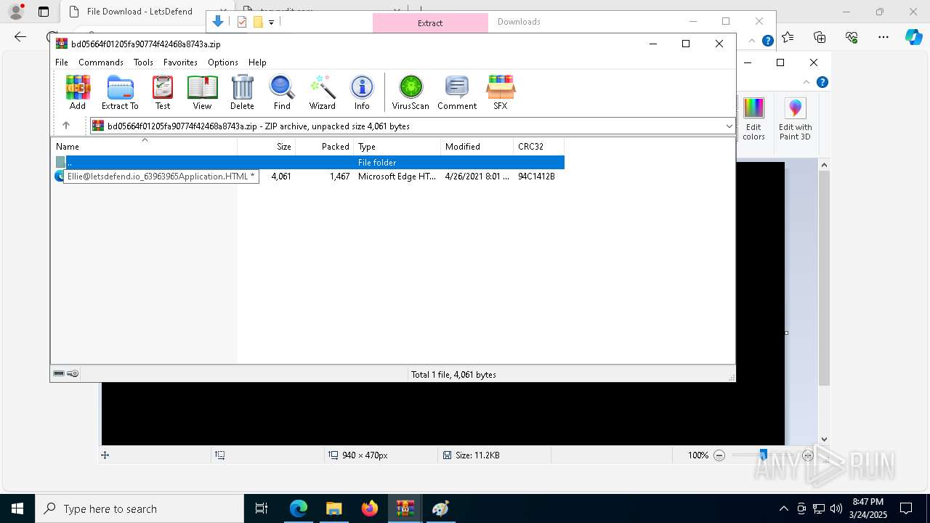
Task: Open Edge tab actions menu icon
Action: pos(44,12)
